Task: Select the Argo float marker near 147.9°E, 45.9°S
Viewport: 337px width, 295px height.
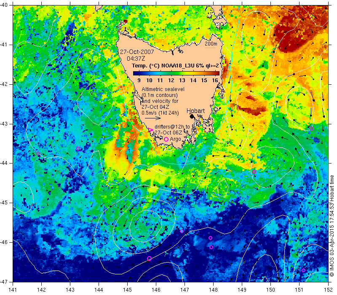Action: point(210,238)
